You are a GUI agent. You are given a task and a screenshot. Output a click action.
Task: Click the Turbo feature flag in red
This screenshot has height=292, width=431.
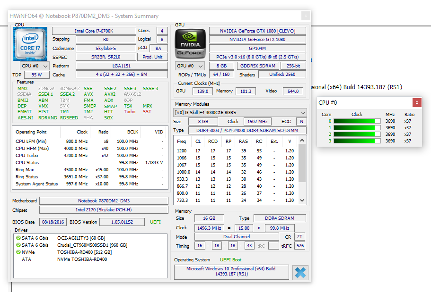[x=130, y=112]
